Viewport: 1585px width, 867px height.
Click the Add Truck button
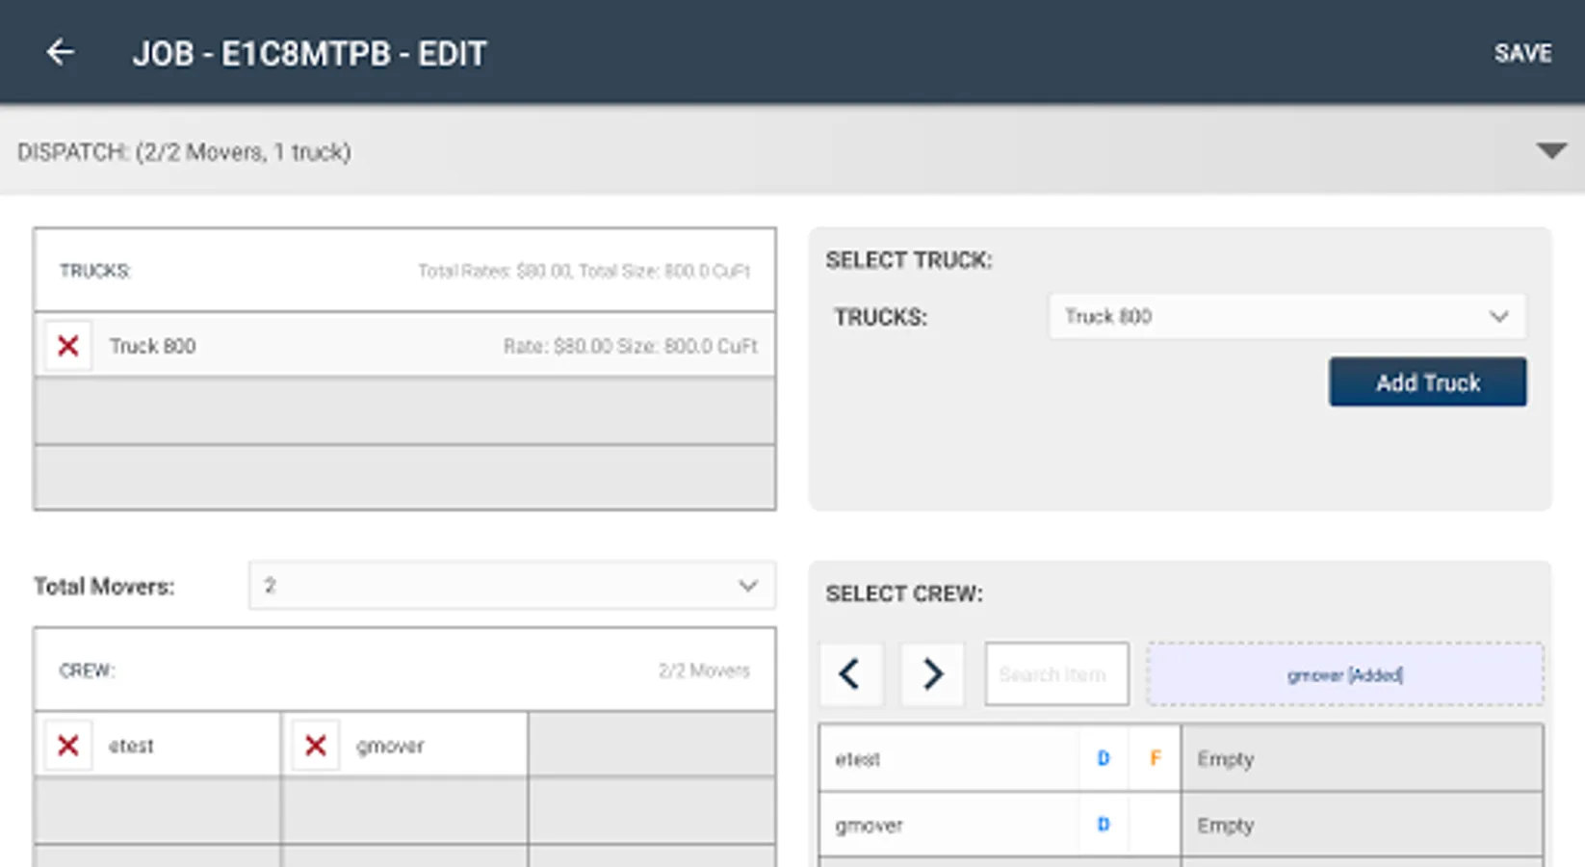[x=1428, y=382]
